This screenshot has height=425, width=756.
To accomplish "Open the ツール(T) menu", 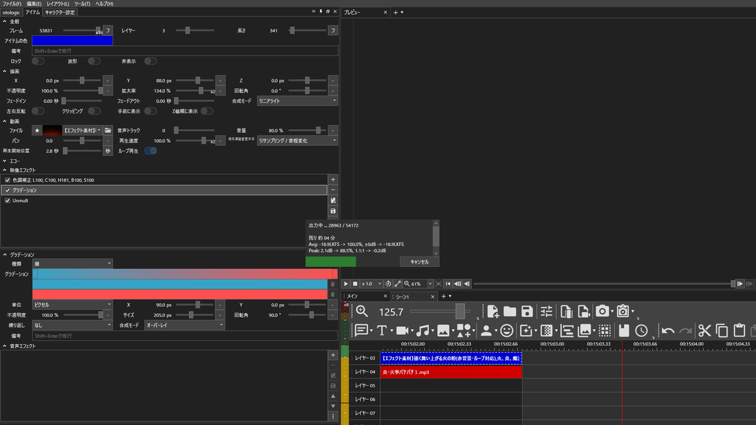I will click(x=83, y=4).
